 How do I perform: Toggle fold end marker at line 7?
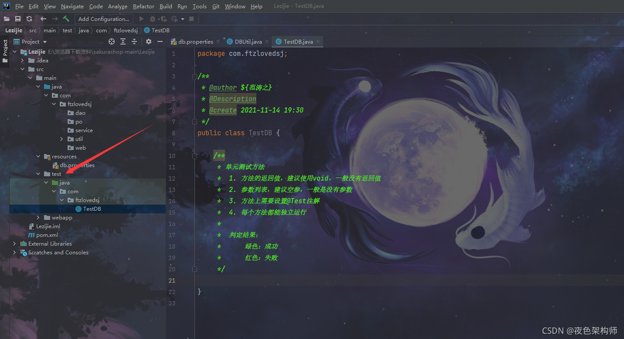(194, 122)
